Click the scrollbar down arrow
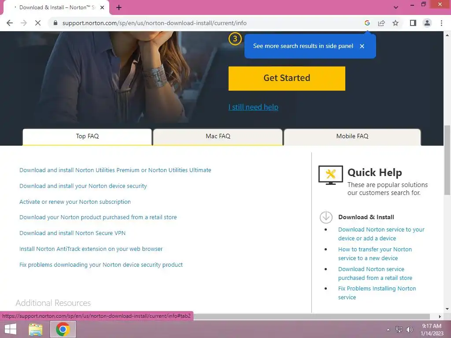The width and height of the screenshot is (451, 338). click(447, 309)
